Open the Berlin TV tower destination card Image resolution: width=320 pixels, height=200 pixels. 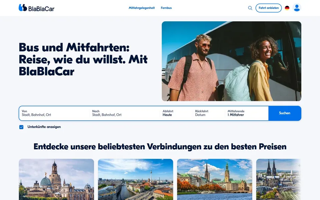tap(136, 179)
